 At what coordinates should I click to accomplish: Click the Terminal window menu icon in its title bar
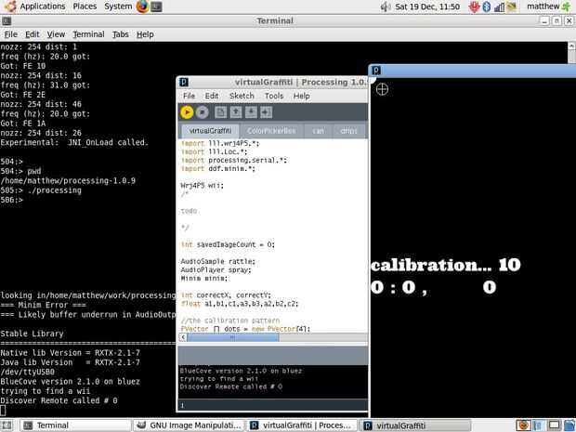point(7,21)
